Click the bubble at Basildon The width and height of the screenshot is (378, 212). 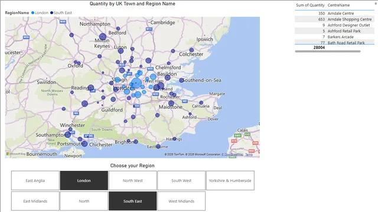(x=168, y=78)
